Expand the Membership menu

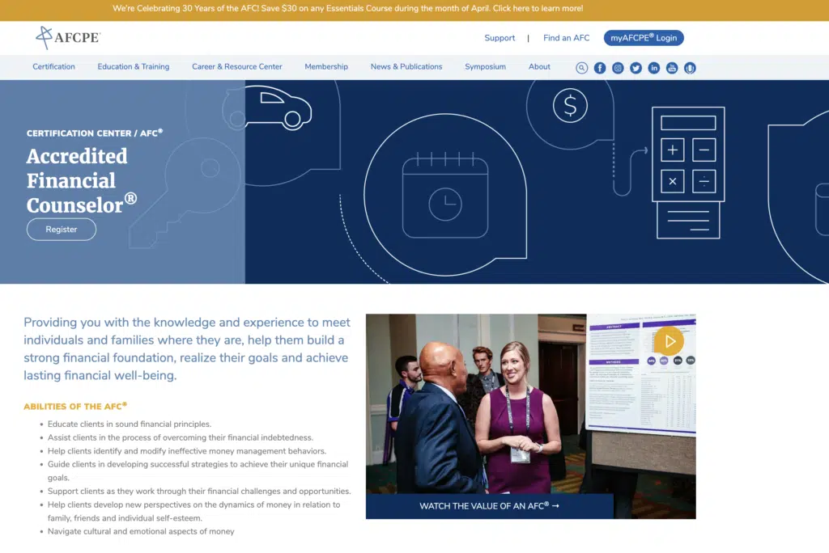[x=326, y=67]
